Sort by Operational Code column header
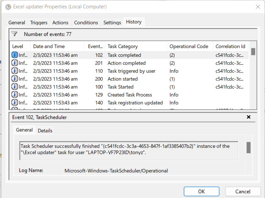The height and width of the screenshot is (198, 265). click(x=190, y=46)
